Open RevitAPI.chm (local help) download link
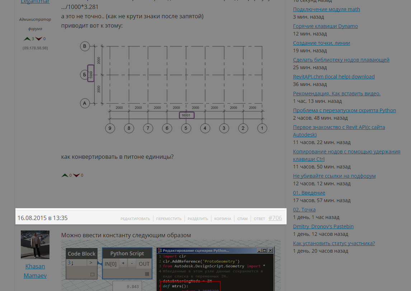The image size is (411, 291). (334, 76)
